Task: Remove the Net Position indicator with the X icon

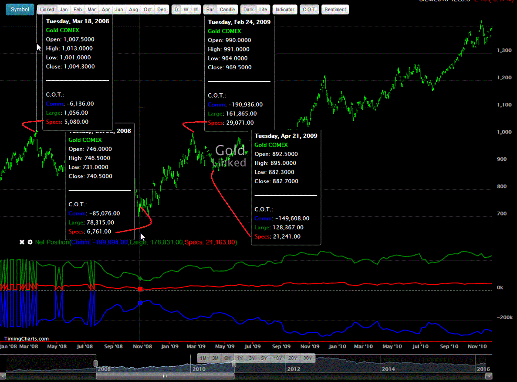Action: point(22,242)
